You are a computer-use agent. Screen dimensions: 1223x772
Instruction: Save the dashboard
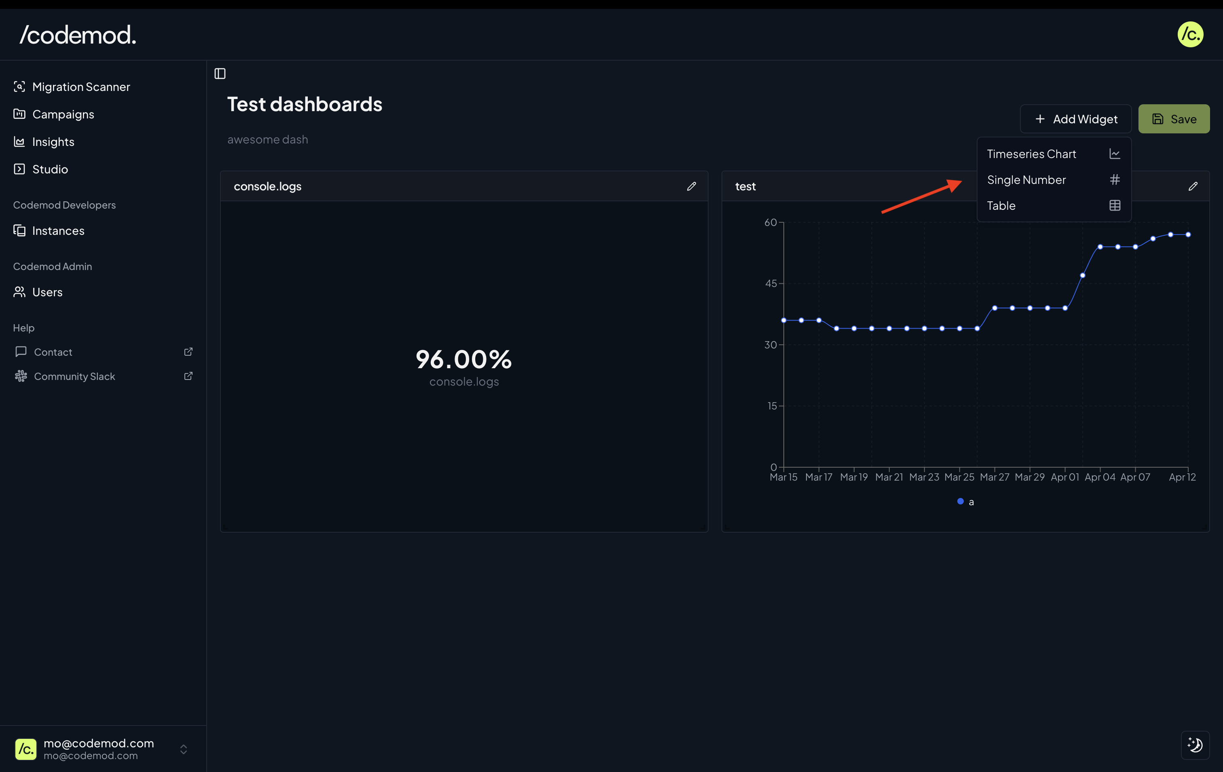[1173, 119]
